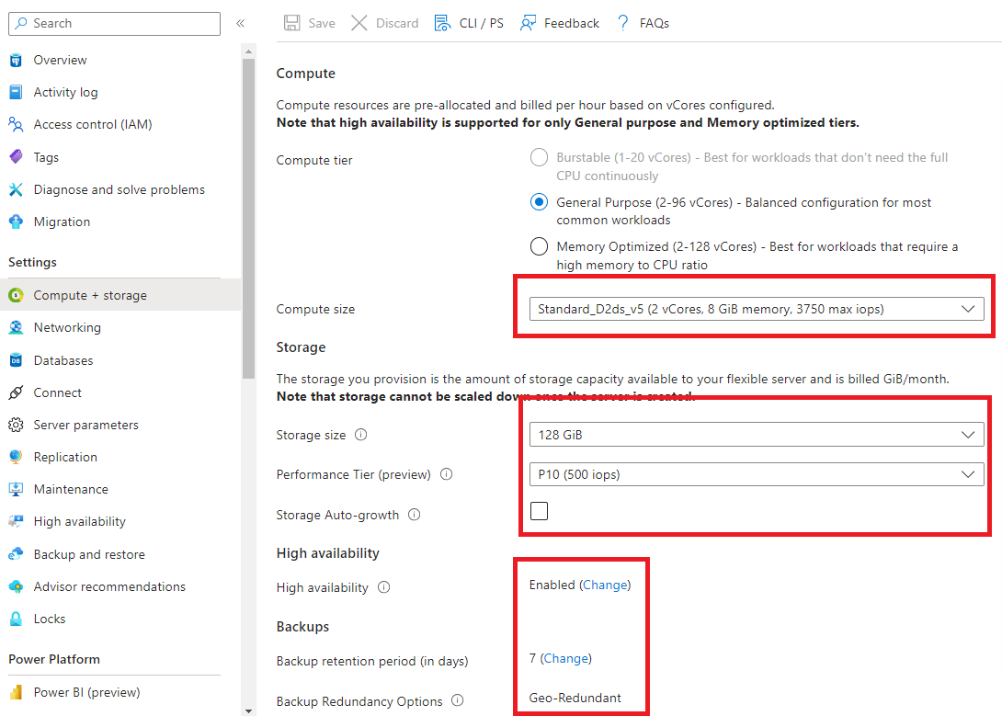This screenshot has width=1002, height=716.
Task: Select General Purpose compute tier radio
Action: point(539,202)
